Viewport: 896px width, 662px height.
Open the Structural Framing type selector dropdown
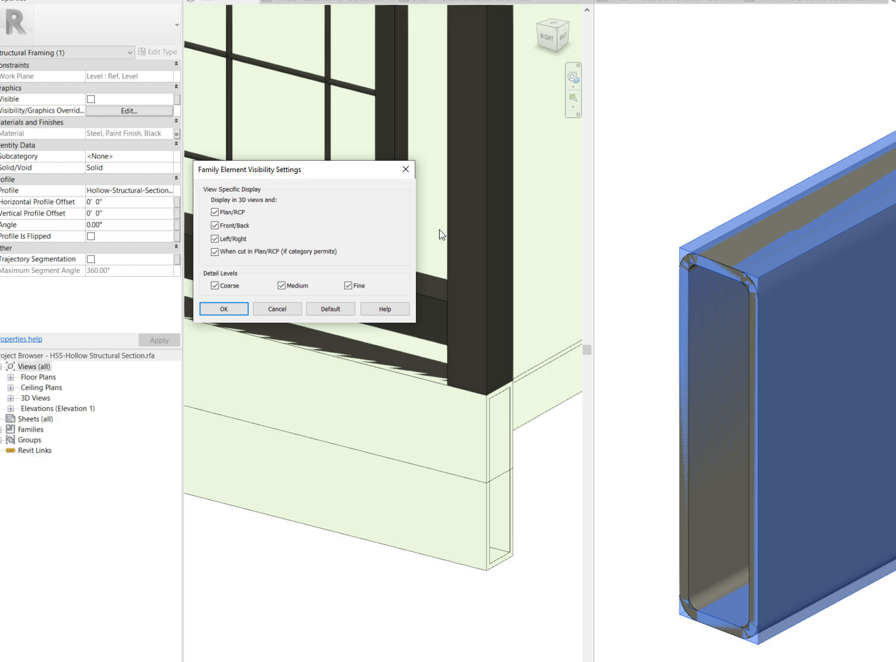click(130, 52)
